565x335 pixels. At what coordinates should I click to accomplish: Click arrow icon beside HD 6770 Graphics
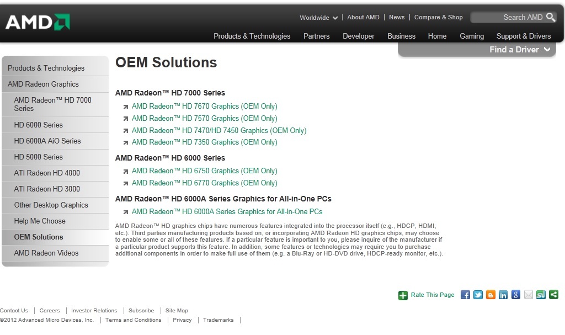point(125,184)
